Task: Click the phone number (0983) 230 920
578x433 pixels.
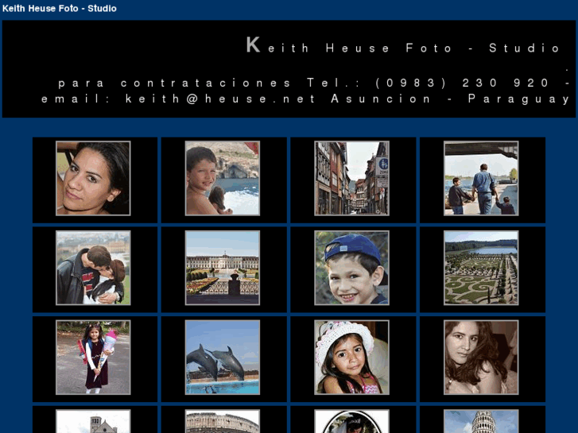Action: (x=462, y=83)
